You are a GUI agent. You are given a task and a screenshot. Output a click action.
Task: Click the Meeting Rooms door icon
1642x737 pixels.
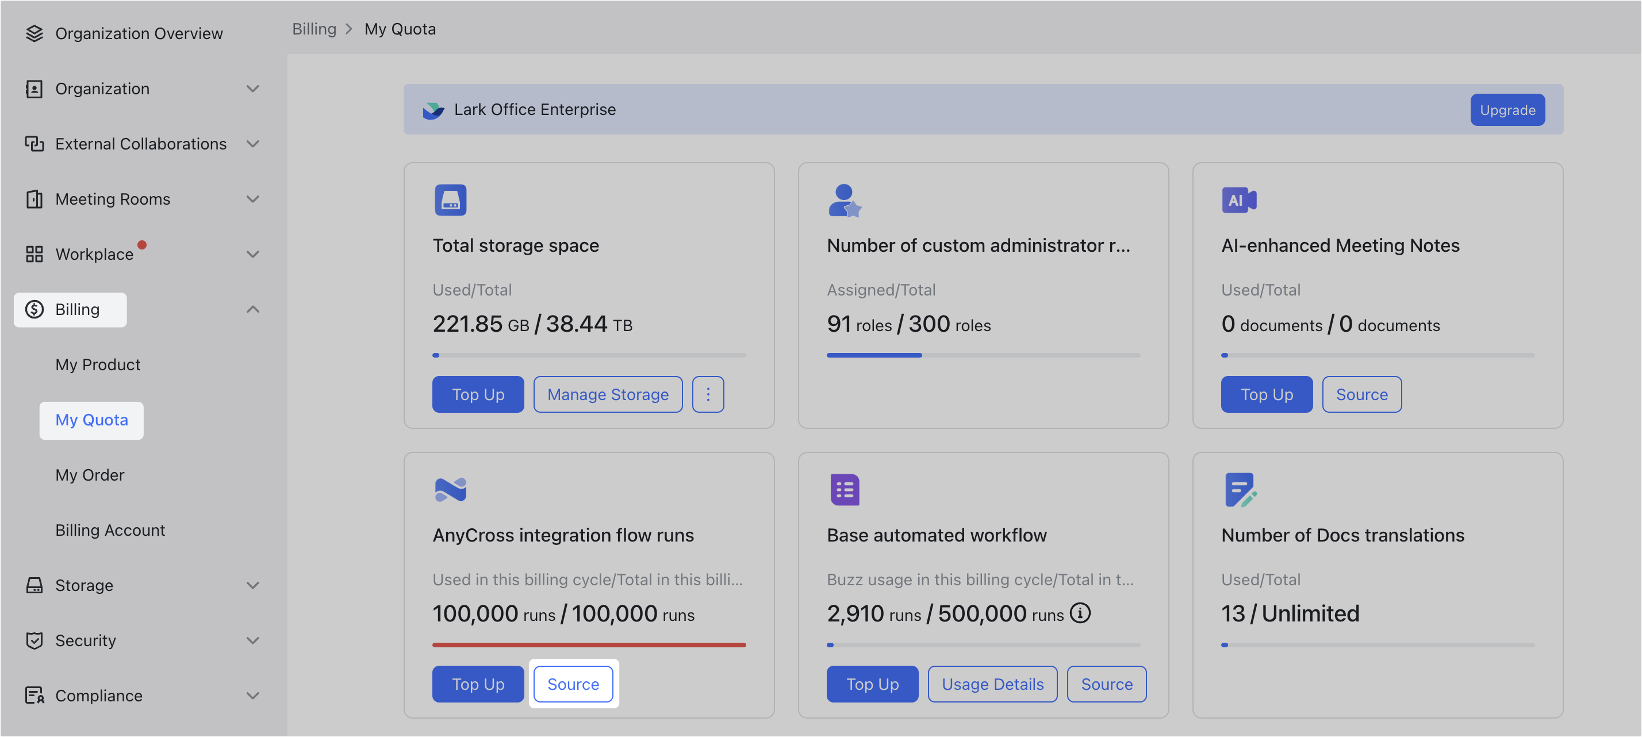pyautogui.click(x=34, y=199)
